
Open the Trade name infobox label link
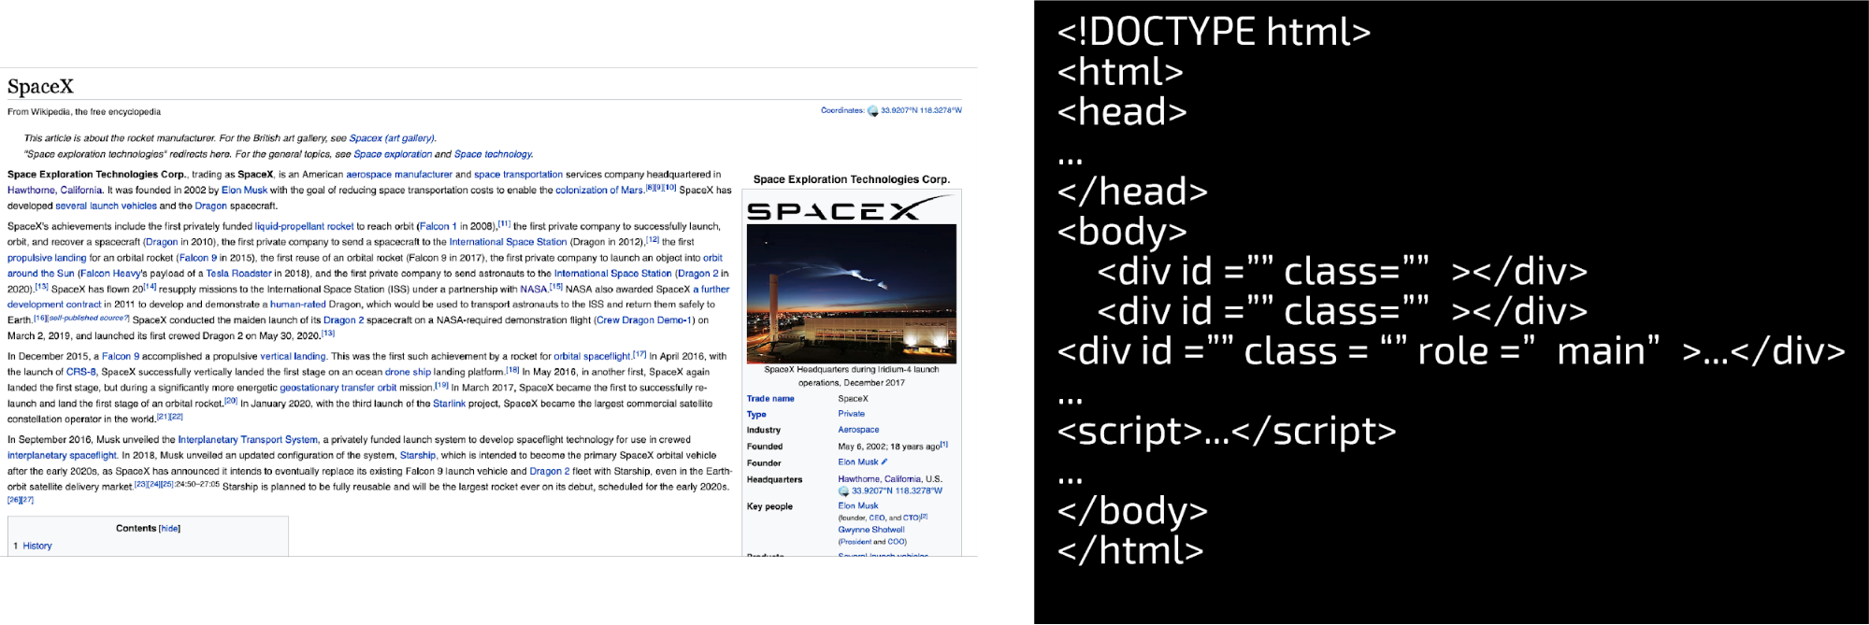click(770, 399)
